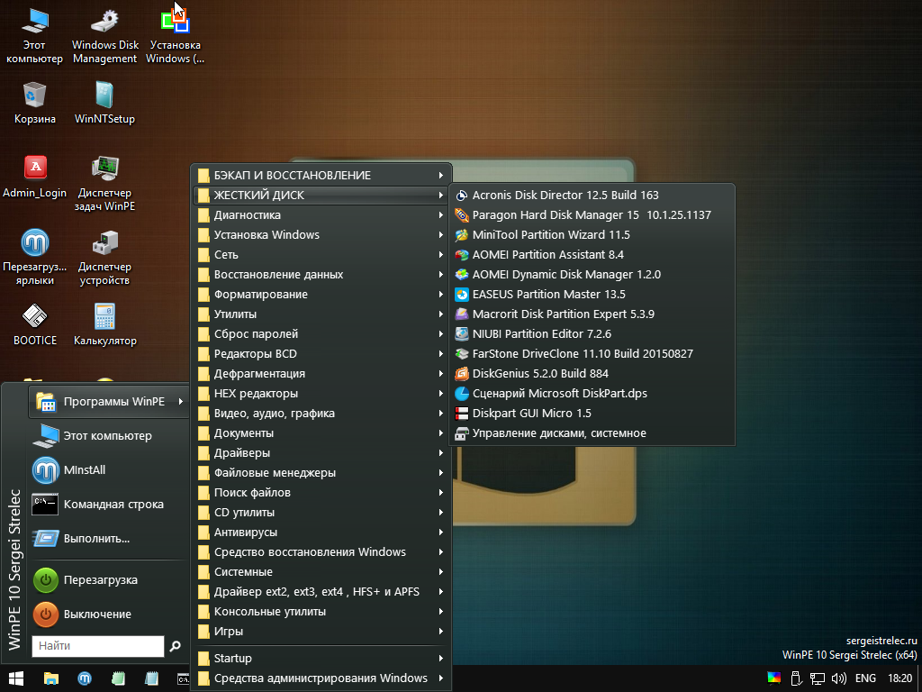This screenshot has height=692, width=922.
Task: Open File Explorer from taskbar
Action: (x=51, y=678)
